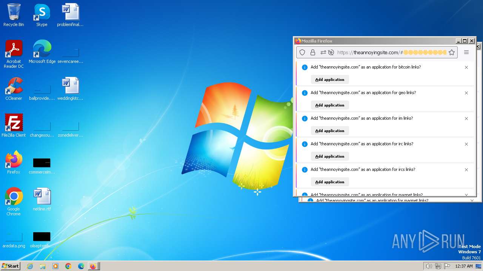
Task: Launch FileZilla Client desktop shortcut
Action: (x=14, y=126)
